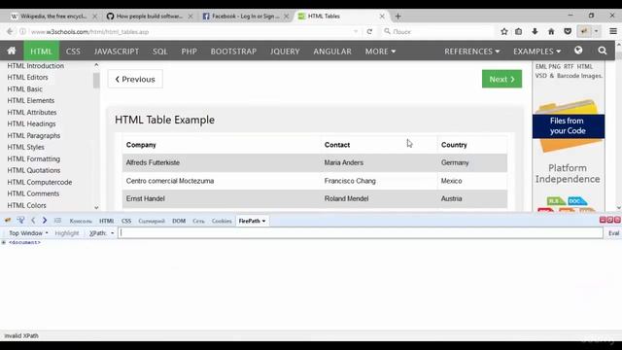This screenshot has height=350, width=622.
Task: Open the w3schools site search icon
Action: click(603, 51)
